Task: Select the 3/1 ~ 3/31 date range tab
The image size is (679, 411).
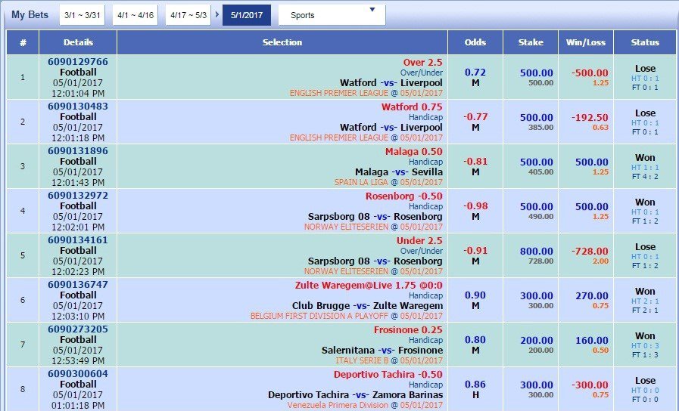Action: coord(83,15)
